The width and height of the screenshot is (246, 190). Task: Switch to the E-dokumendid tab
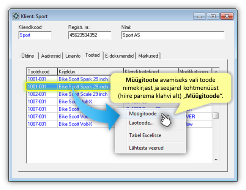119,56
